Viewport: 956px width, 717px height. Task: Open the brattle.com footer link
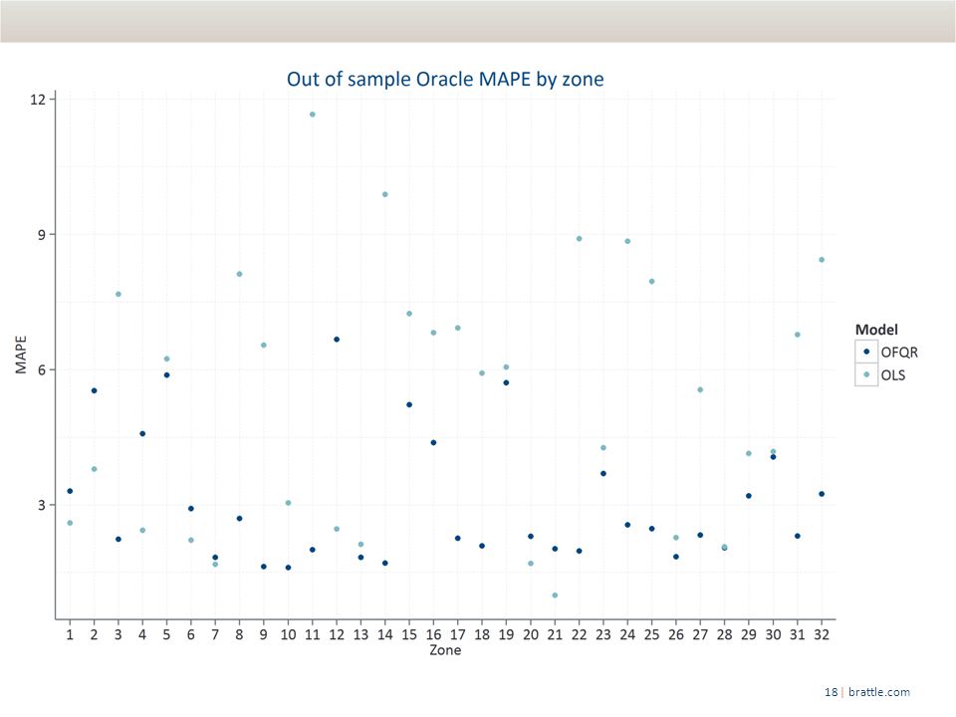878,692
